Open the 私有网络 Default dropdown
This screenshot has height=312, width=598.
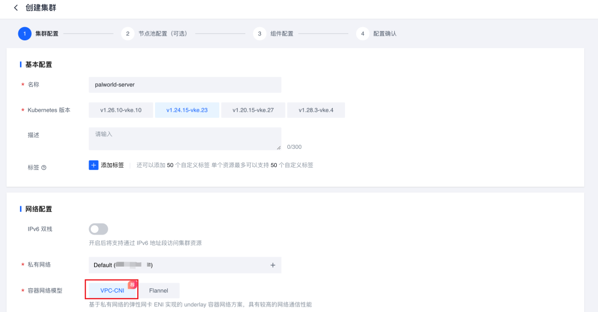(x=185, y=265)
